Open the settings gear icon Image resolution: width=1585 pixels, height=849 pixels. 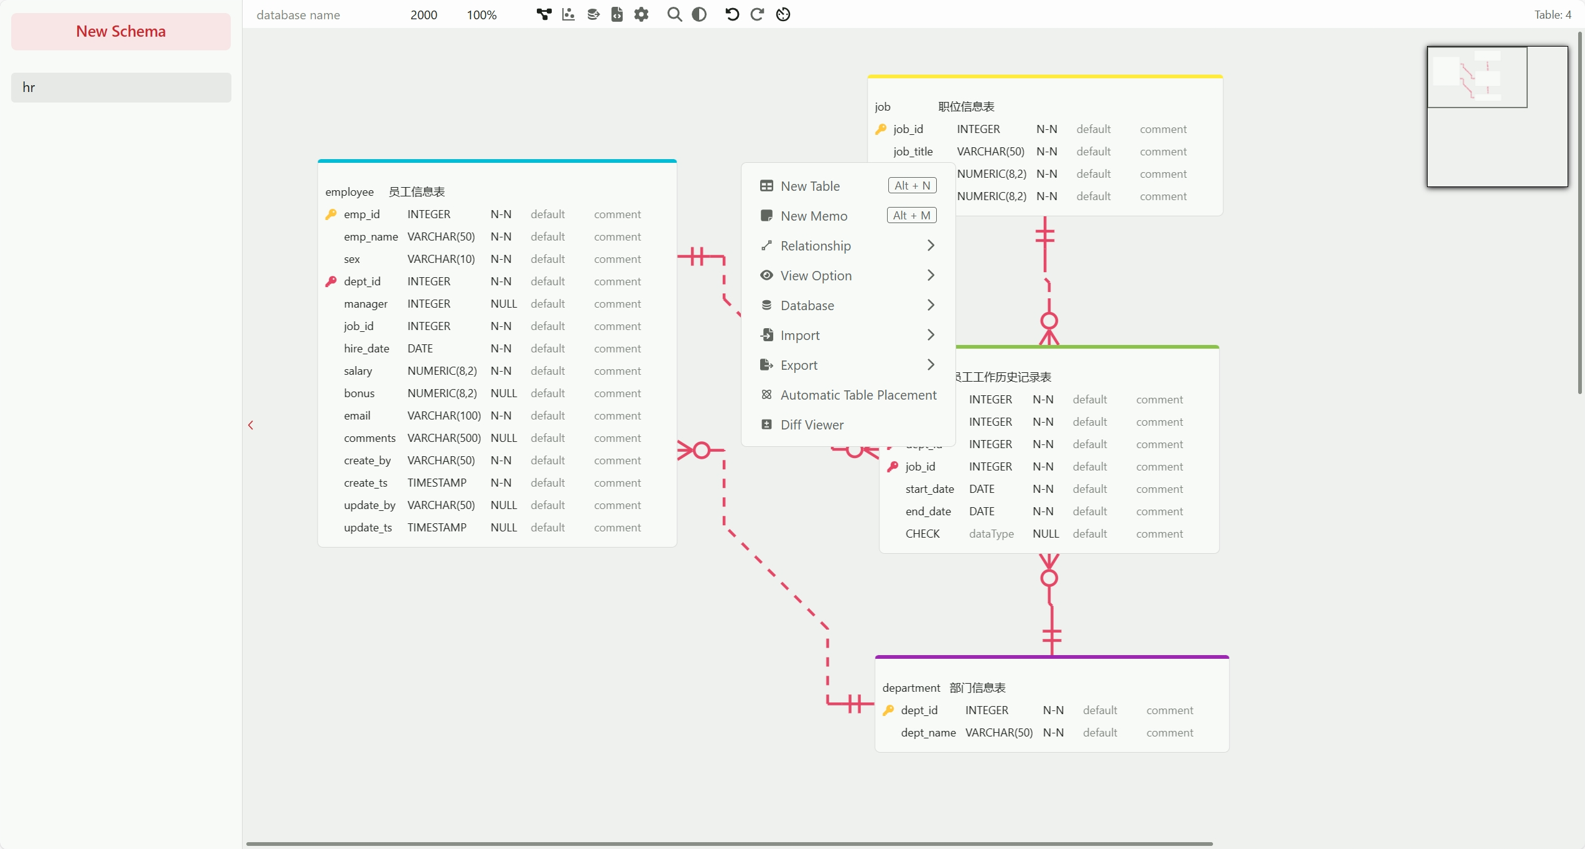[641, 14]
